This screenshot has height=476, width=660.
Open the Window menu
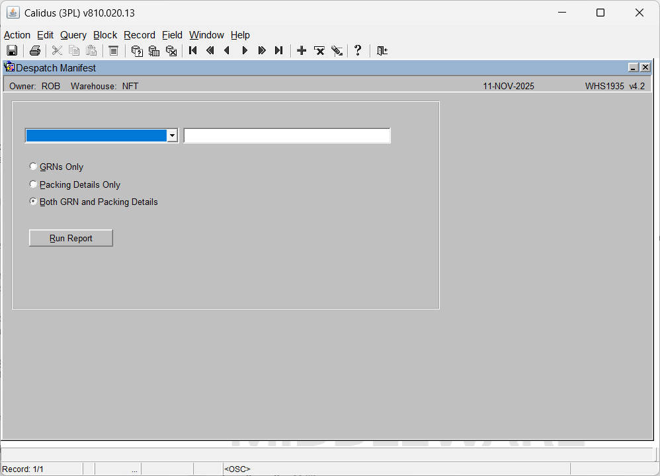pos(206,35)
